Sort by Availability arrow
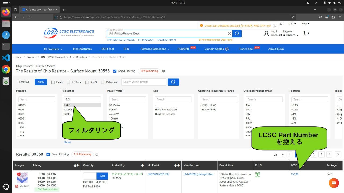This screenshot has height=193, width=344. click(x=142, y=165)
